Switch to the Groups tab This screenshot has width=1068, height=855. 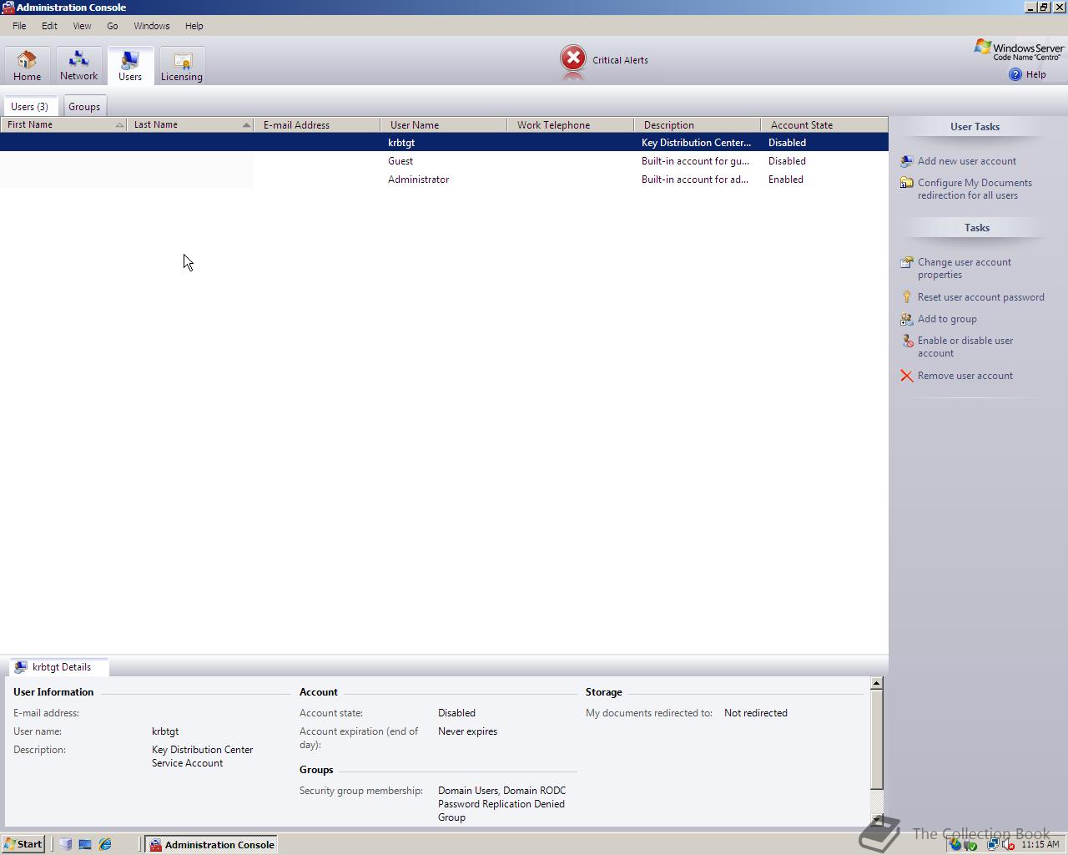pyautogui.click(x=84, y=107)
